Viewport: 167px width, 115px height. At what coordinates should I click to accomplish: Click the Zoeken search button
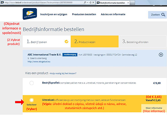tap(157, 15)
